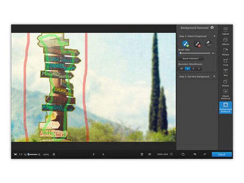Select the eraser tool for selection marks
Screen dimensions: 244x183
point(208,44)
